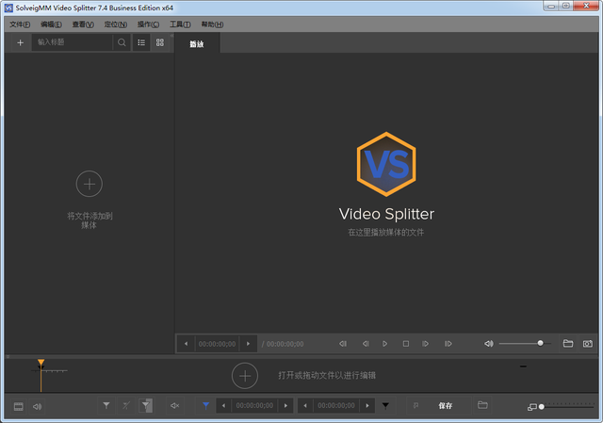Screen dimensions: 603x423
Task: Click the 输入标题 search input field
Action: pyautogui.click(x=73, y=42)
